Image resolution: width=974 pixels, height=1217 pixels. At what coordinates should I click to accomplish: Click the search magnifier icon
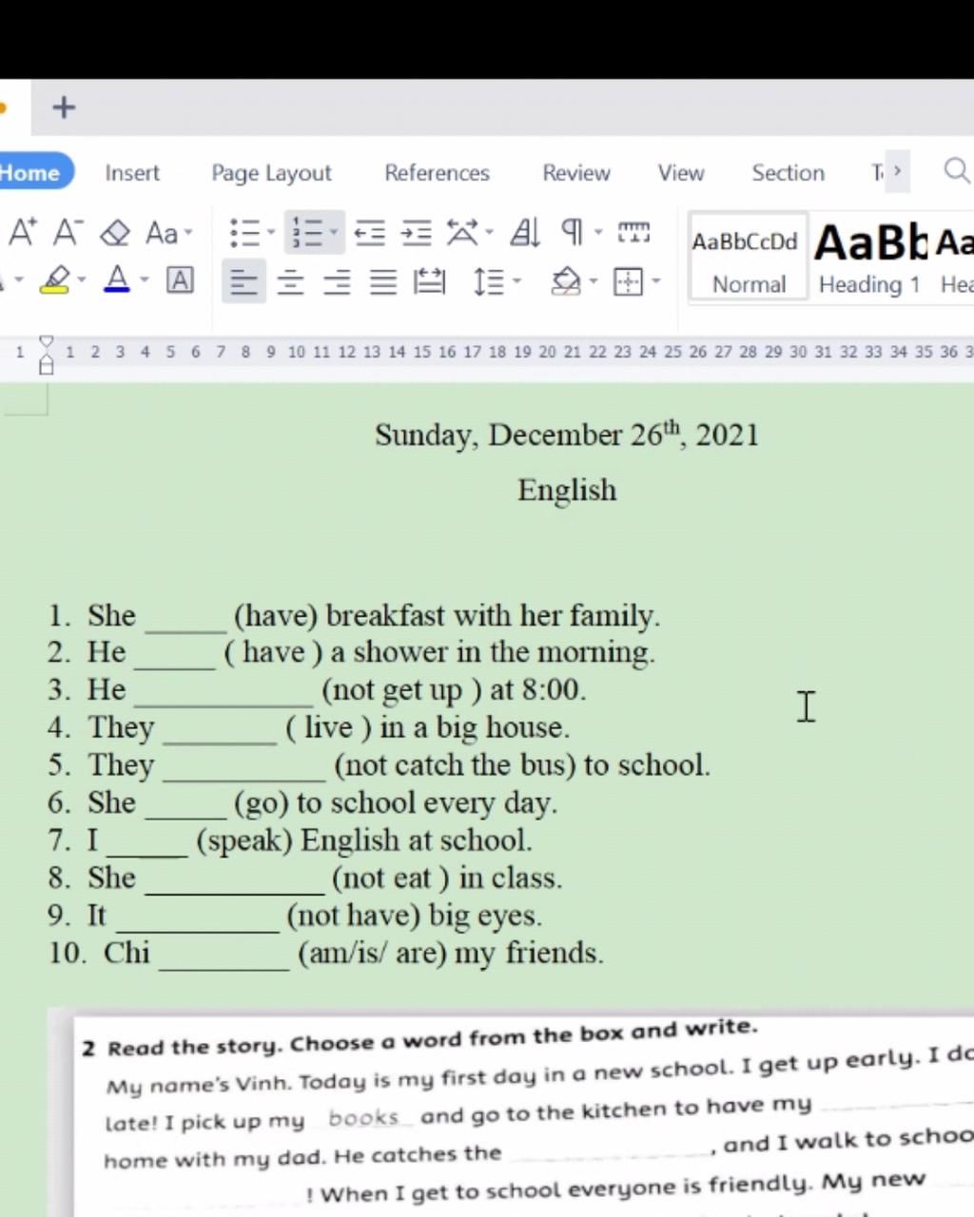957,171
